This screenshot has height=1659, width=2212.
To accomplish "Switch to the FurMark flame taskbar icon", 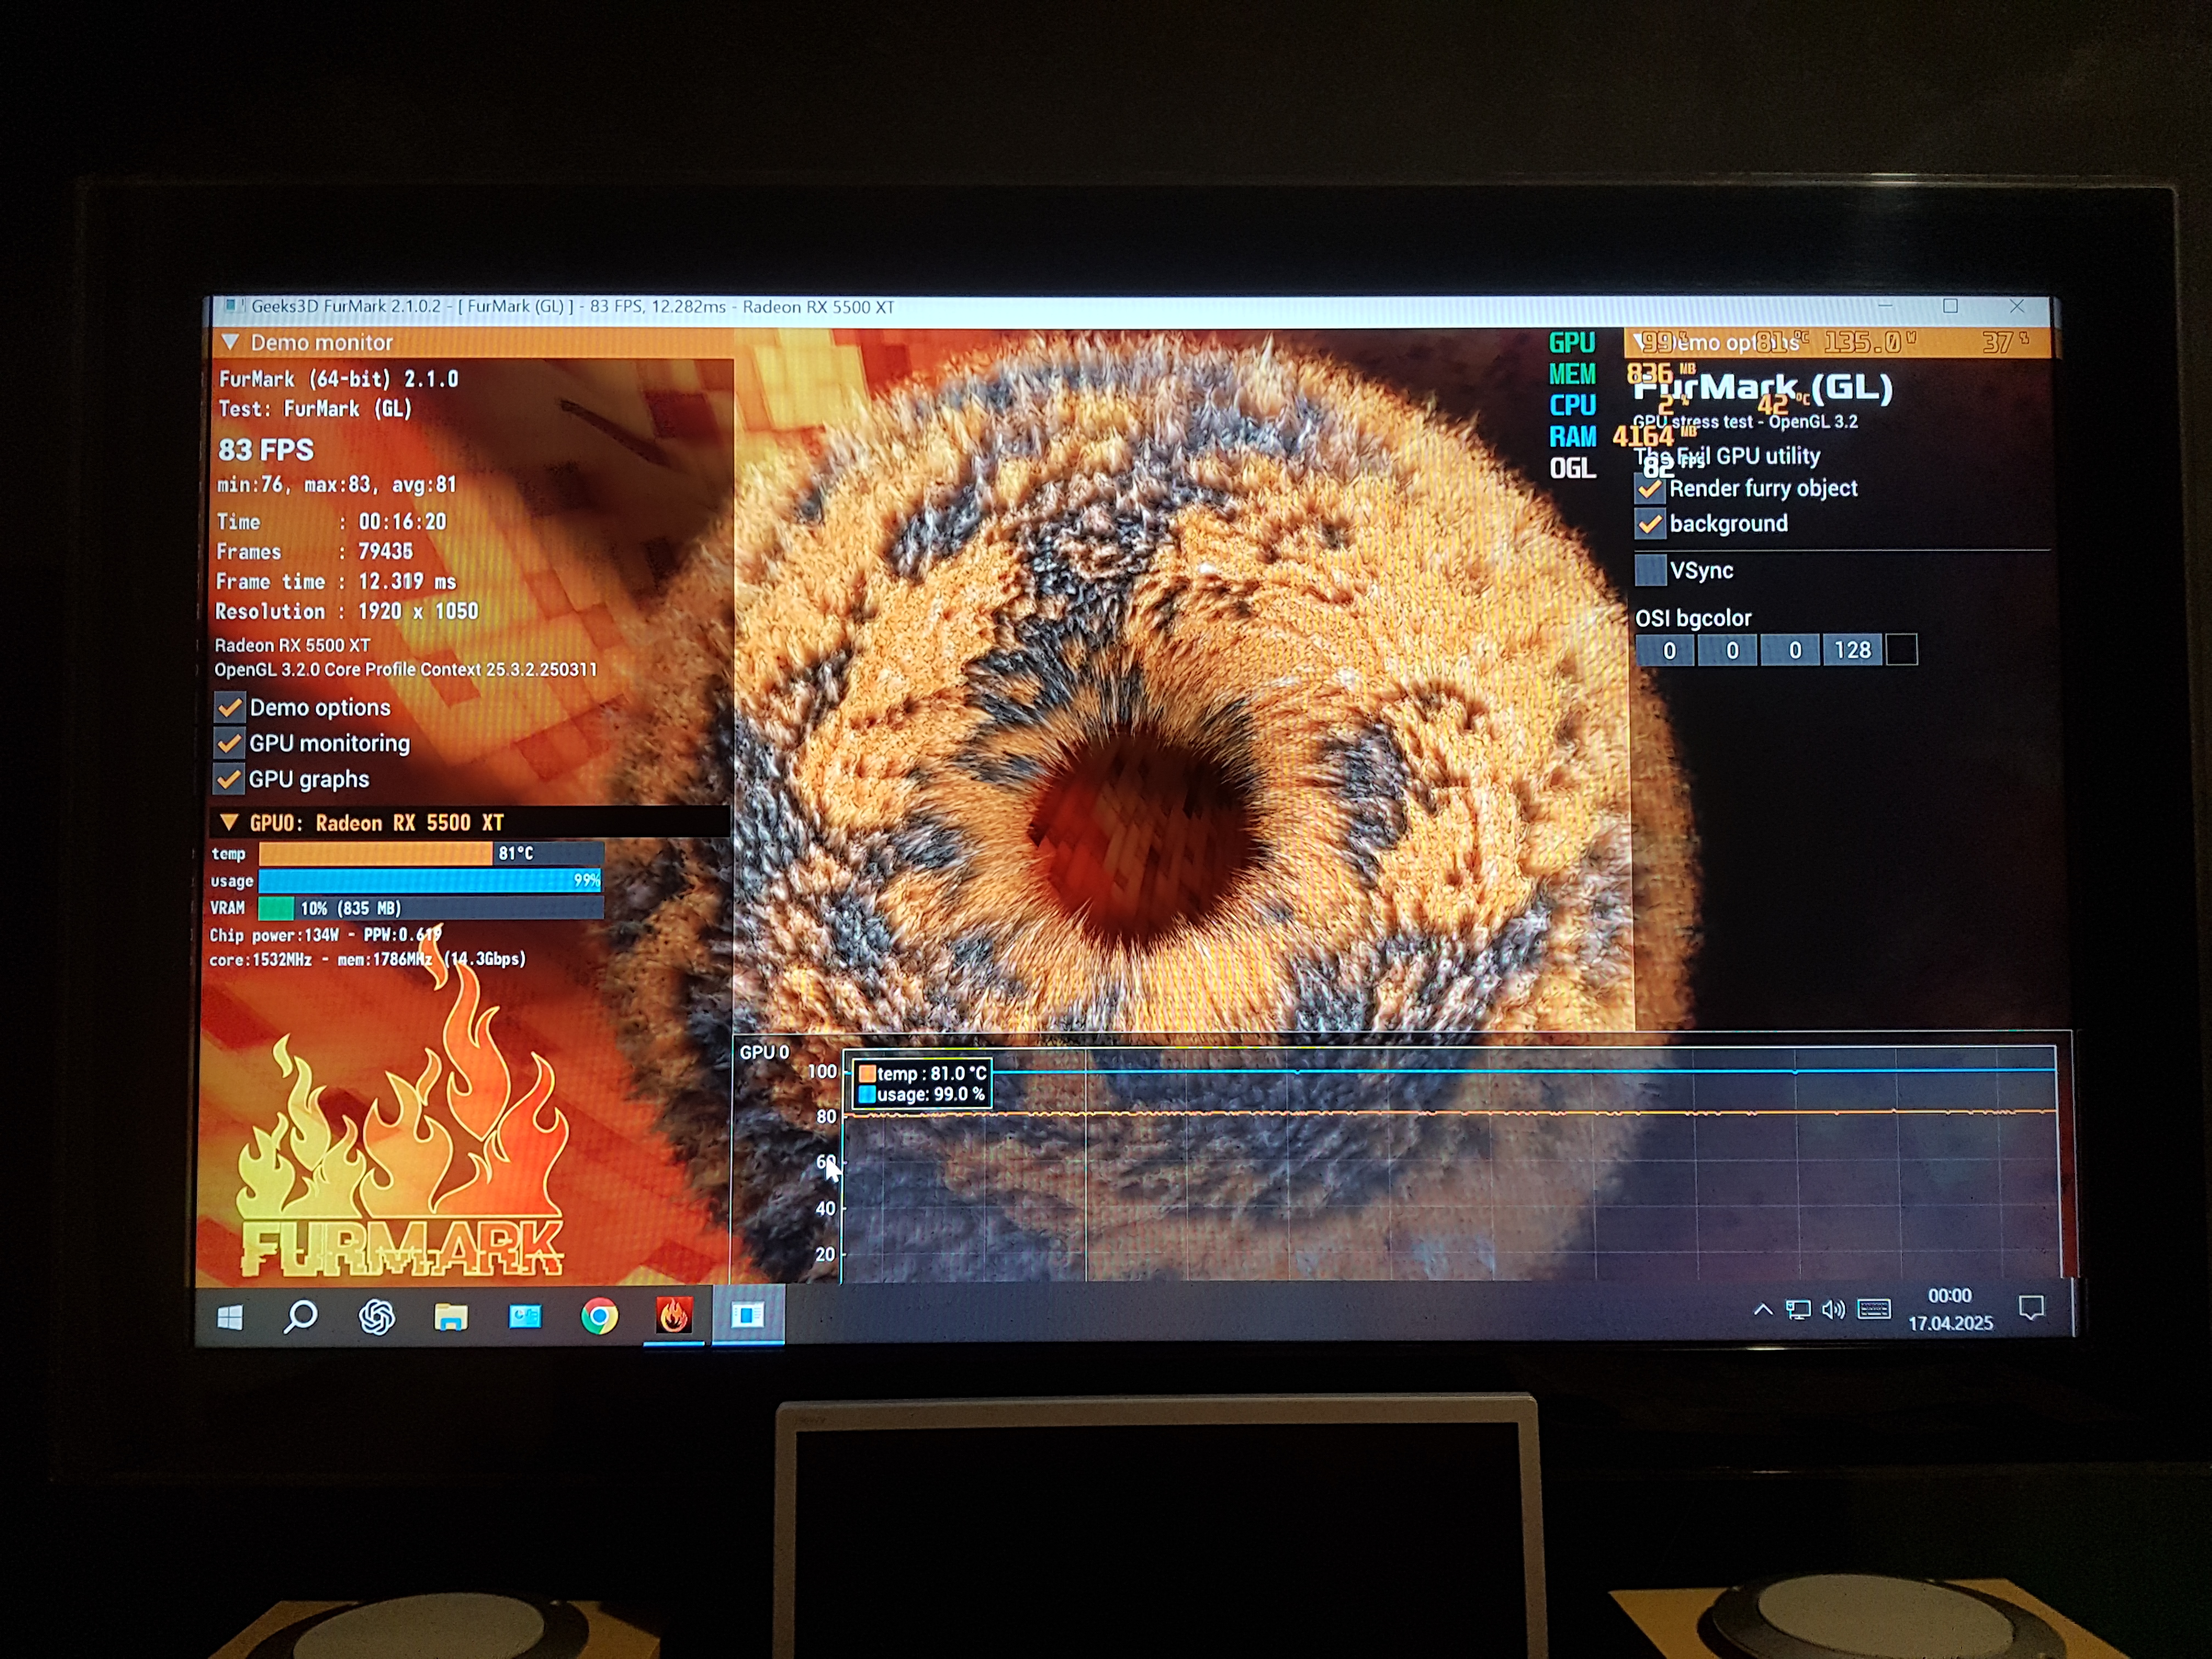I will pos(673,1315).
